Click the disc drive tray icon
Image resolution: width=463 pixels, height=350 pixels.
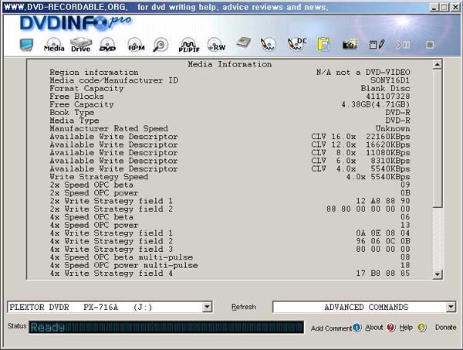[x=244, y=42]
